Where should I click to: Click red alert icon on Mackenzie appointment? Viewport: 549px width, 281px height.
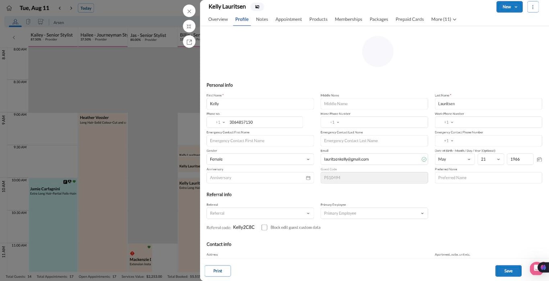point(132,253)
